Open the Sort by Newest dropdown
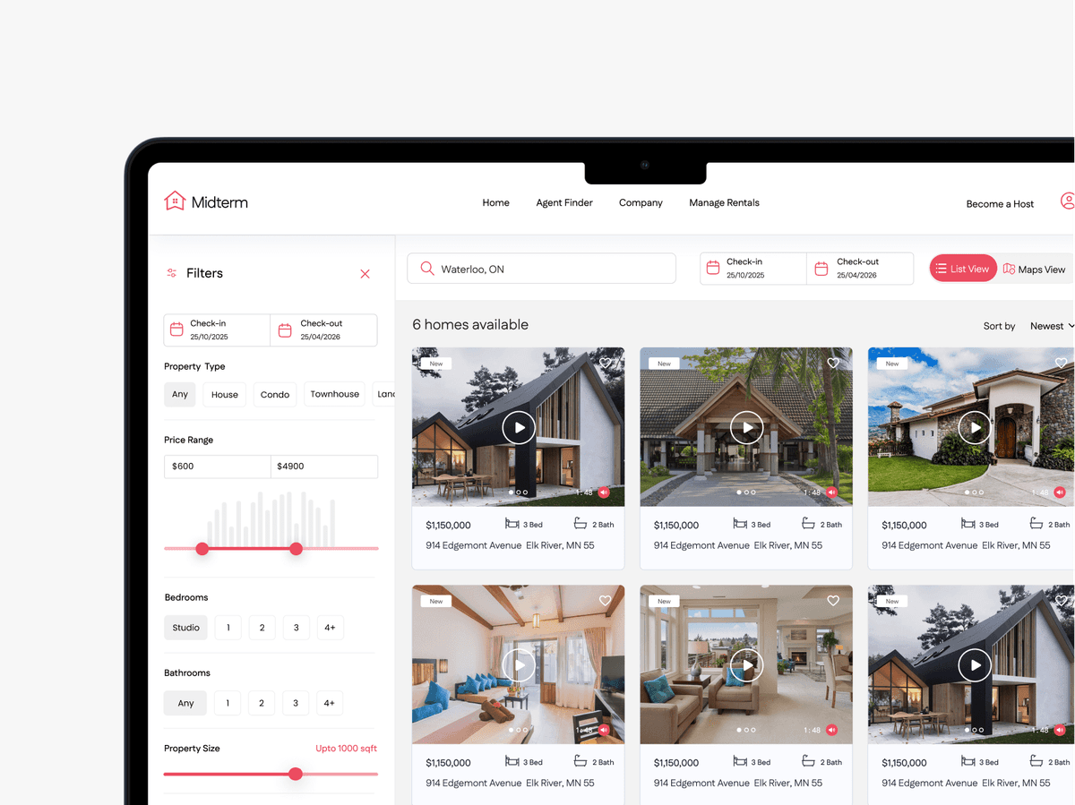 click(1050, 326)
